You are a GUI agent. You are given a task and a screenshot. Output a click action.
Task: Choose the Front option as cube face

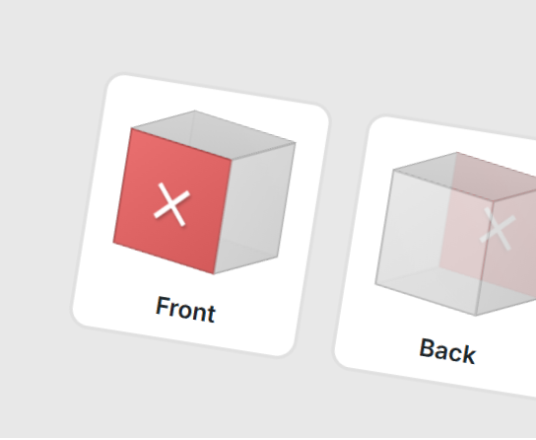pos(201,215)
